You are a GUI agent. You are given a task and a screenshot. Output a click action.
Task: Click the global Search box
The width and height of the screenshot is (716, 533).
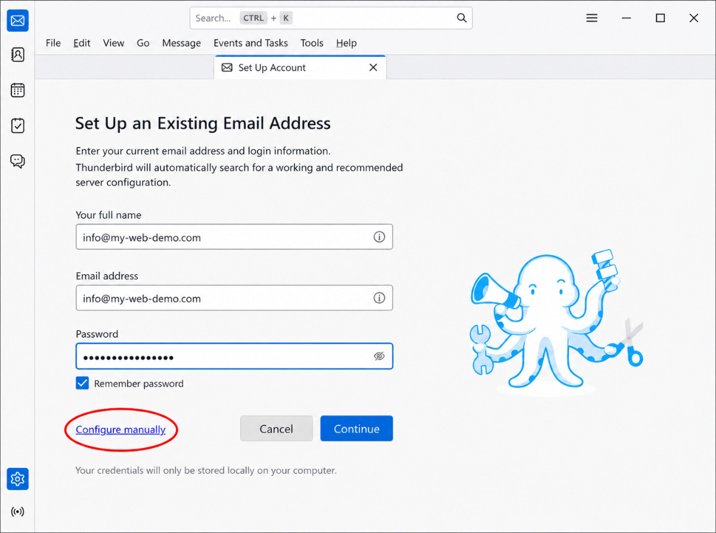click(331, 18)
